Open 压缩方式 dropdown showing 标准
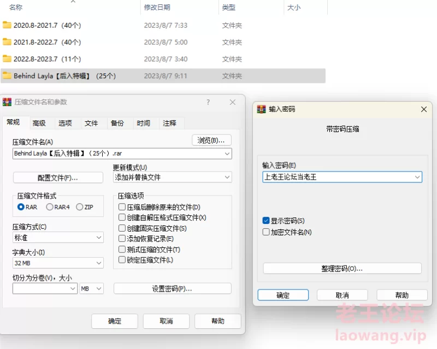 (x=99, y=238)
